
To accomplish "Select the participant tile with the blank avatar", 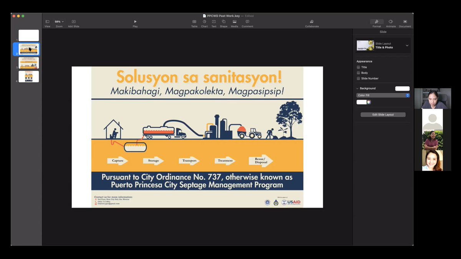I will [x=433, y=119].
